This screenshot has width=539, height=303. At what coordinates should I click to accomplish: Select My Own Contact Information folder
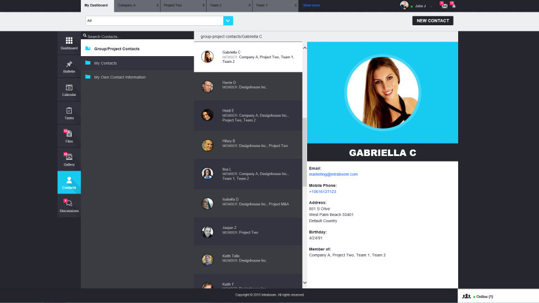coord(137,77)
